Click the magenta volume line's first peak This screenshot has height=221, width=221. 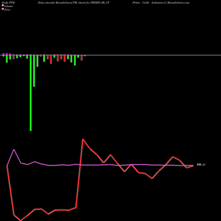tap(14, 149)
